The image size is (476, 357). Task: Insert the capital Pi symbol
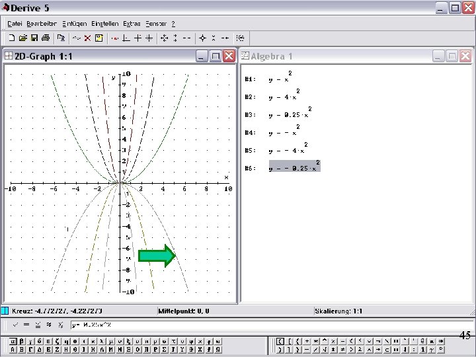click(x=146, y=350)
